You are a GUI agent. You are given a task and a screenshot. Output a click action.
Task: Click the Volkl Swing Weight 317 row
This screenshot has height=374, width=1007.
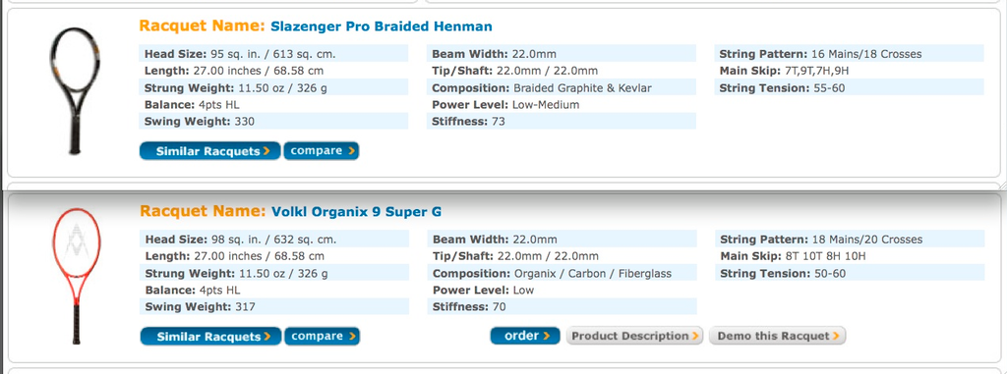tap(274, 306)
